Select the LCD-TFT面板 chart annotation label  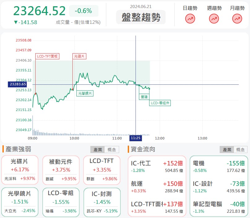point(47,56)
